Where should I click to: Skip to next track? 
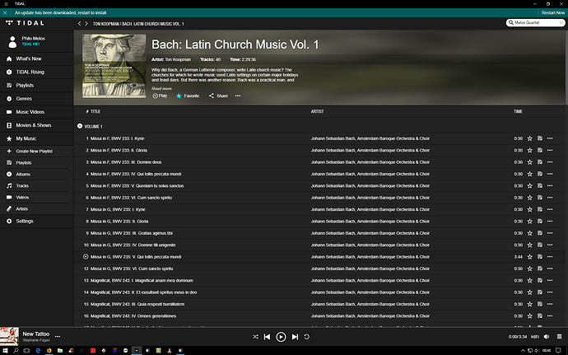tap(295, 337)
